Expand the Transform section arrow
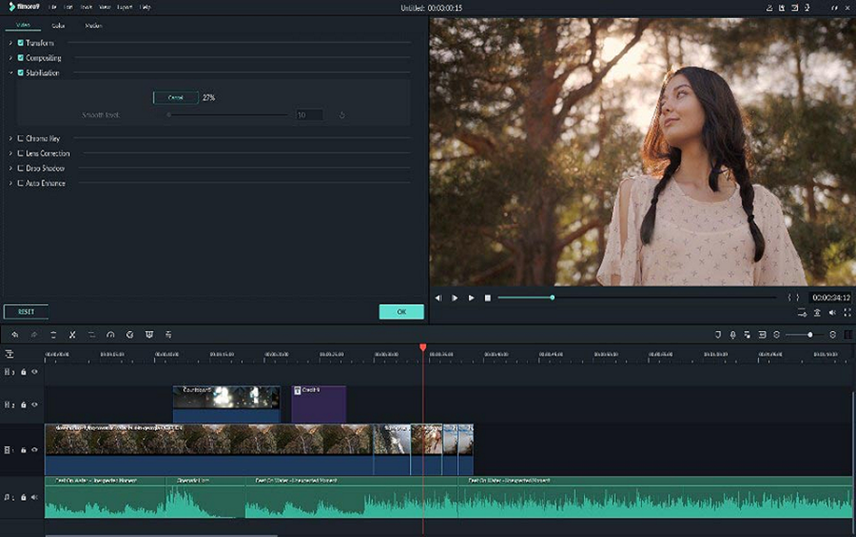Screen dimensions: 856x537 click(x=10, y=44)
